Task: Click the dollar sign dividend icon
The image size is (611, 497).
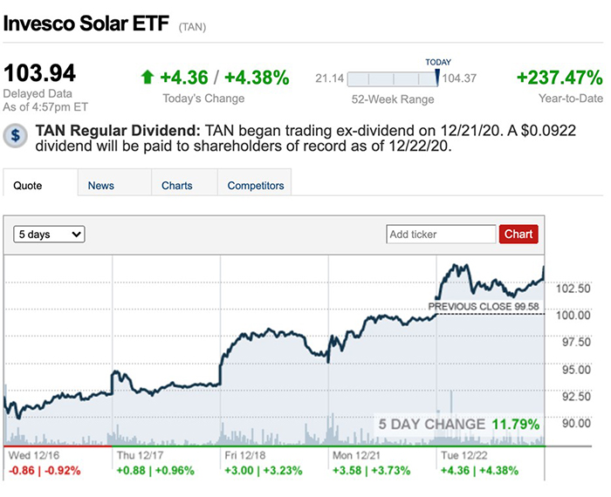Action: 16,135
